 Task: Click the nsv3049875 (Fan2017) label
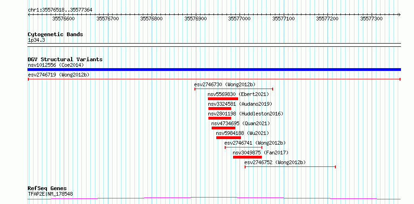click(260, 153)
